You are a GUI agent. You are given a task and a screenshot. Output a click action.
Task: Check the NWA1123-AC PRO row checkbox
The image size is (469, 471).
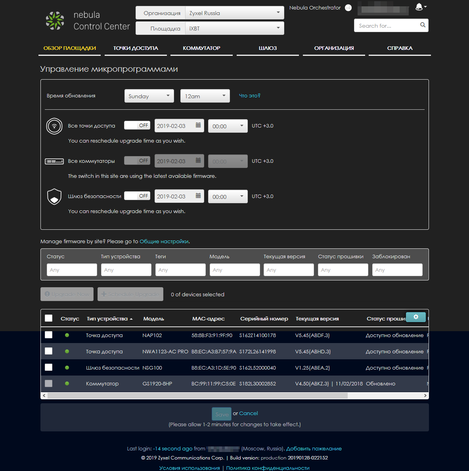48,351
